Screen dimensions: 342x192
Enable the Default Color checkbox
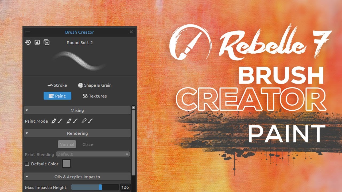[x=27, y=164]
